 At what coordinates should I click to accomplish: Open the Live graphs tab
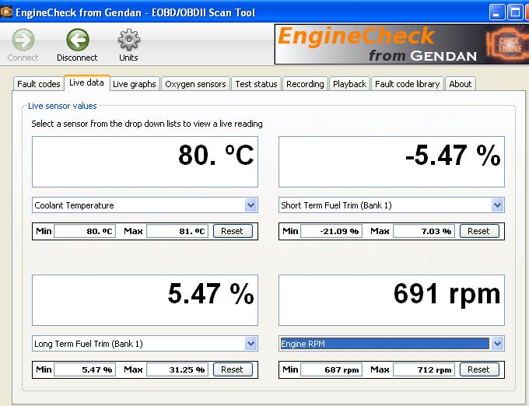point(135,84)
